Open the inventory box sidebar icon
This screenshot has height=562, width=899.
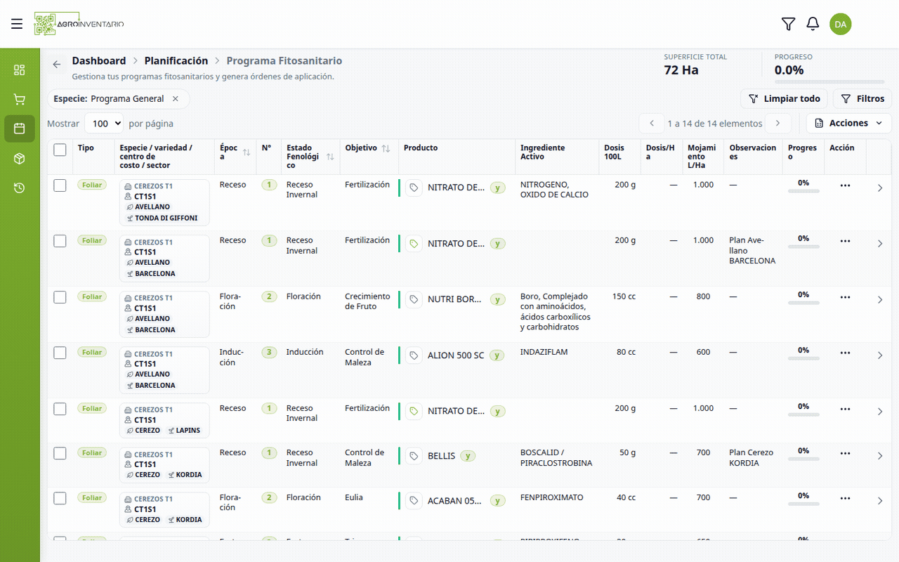coord(20,159)
